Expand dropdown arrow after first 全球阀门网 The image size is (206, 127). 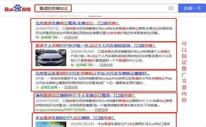[59, 38]
